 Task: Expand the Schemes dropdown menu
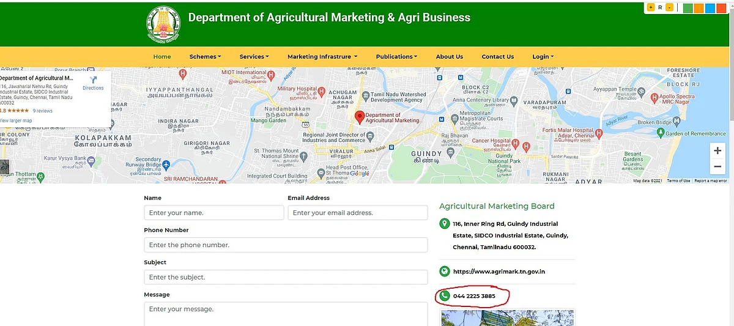205,56
